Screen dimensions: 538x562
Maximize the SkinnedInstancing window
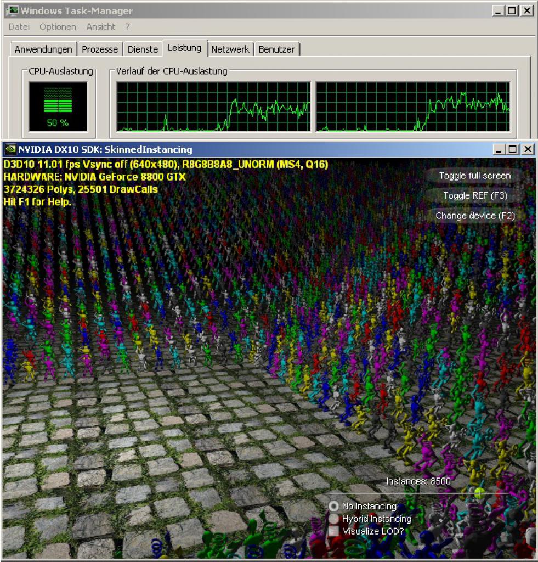click(513, 149)
